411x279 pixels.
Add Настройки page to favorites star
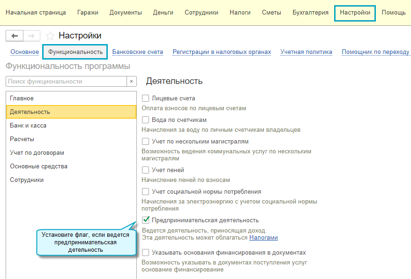pyautogui.click(x=50, y=36)
